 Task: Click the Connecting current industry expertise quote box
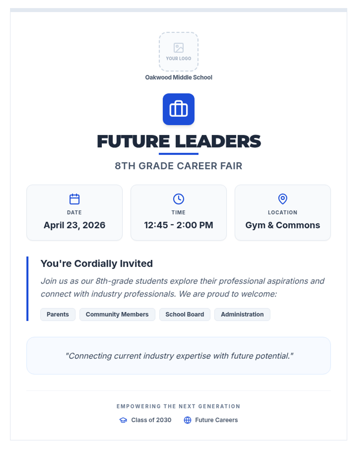click(178, 356)
